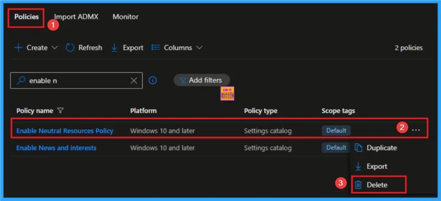Open the Import ADMX tab
The image size is (441, 201).
click(x=76, y=17)
